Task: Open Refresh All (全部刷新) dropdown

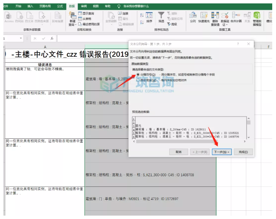Action: [111, 18]
